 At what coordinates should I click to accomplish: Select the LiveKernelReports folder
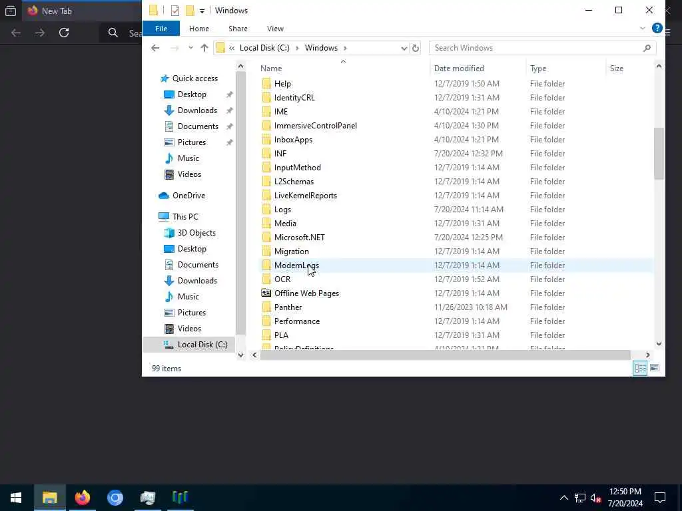coord(305,196)
